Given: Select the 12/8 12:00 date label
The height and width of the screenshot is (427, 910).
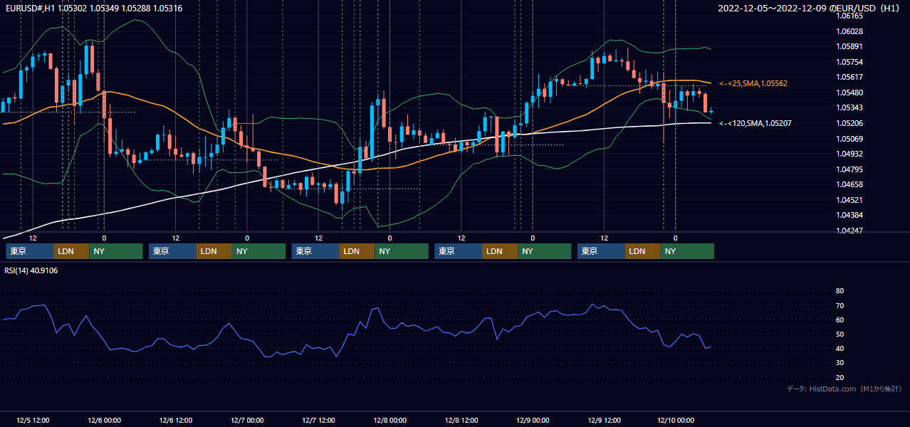Looking at the screenshot, I should [461, 420].
